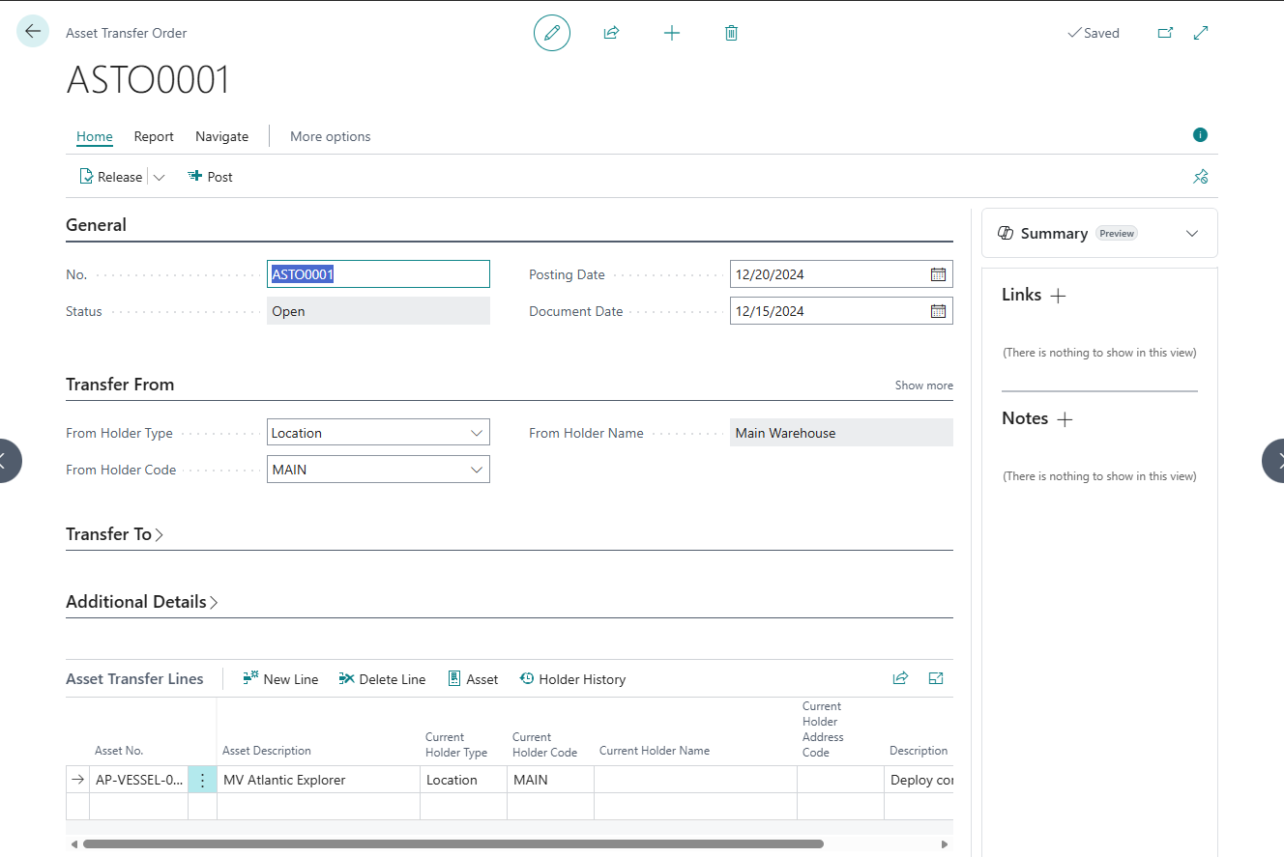Expand the Additional Details section
This screenshot has width=1284, height=857.
(x=141, y=602)
